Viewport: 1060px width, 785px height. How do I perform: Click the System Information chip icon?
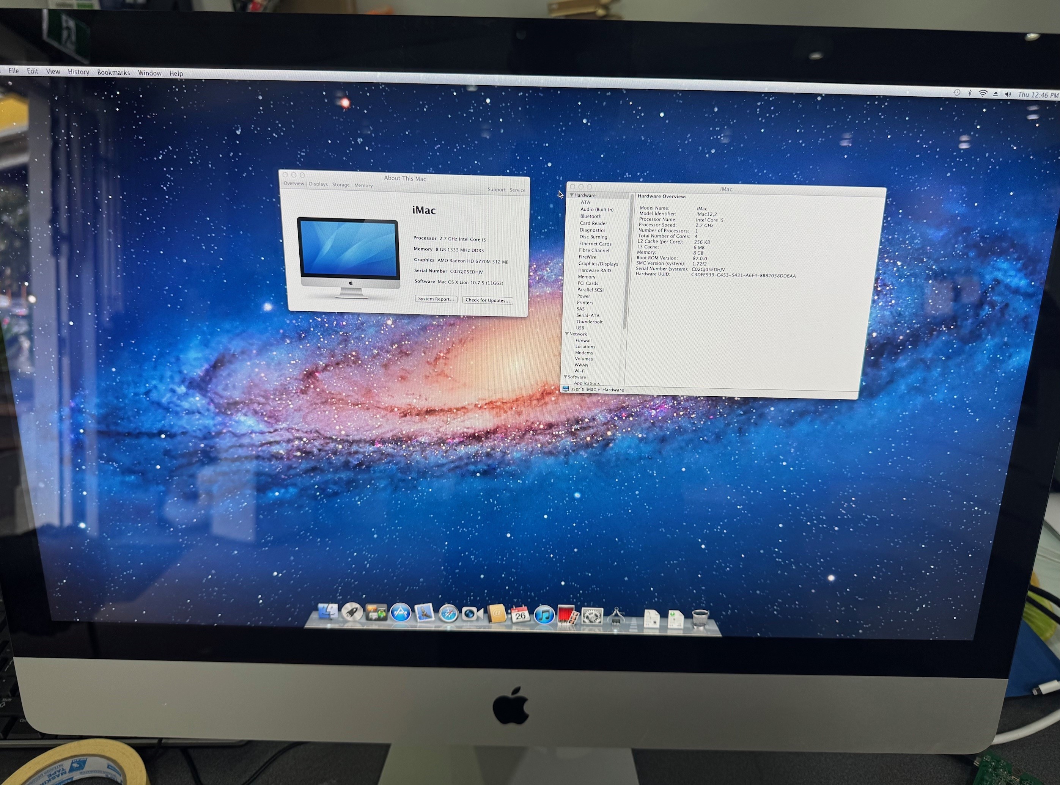pyautogui.click(x=616, y=617)
